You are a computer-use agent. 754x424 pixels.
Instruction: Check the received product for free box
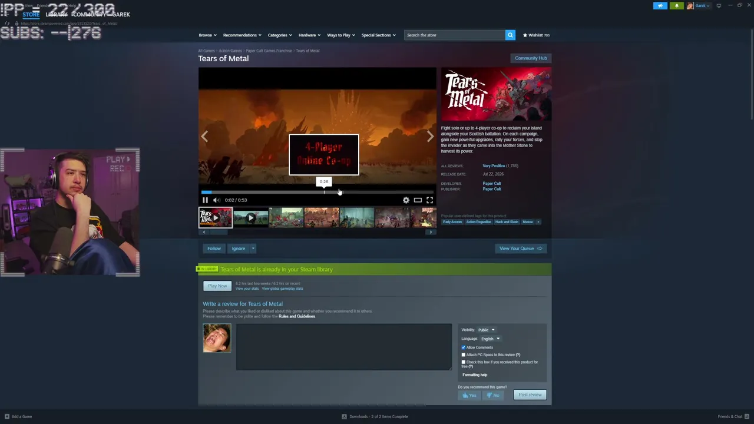click(x=464, y=362)
